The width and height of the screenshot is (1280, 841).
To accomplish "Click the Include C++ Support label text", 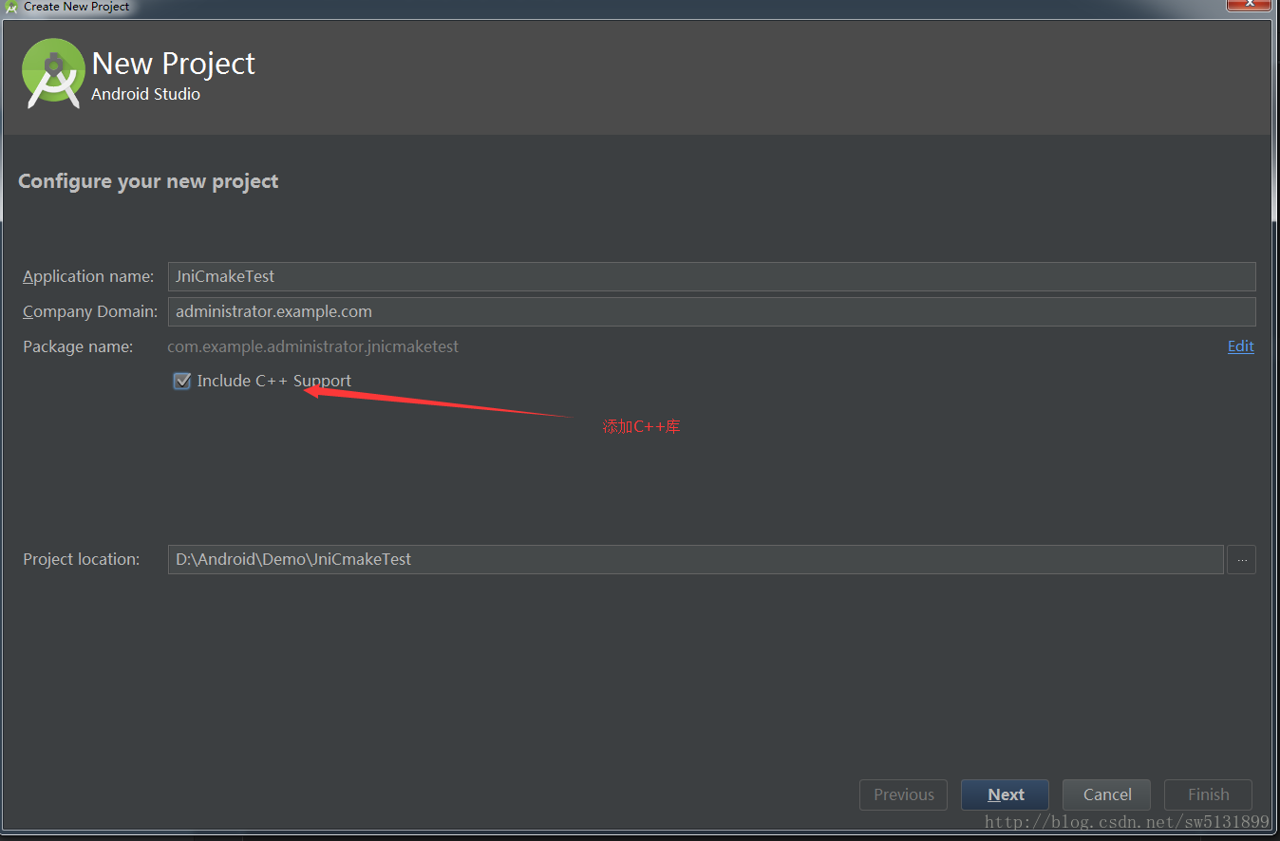I will 273,381.
